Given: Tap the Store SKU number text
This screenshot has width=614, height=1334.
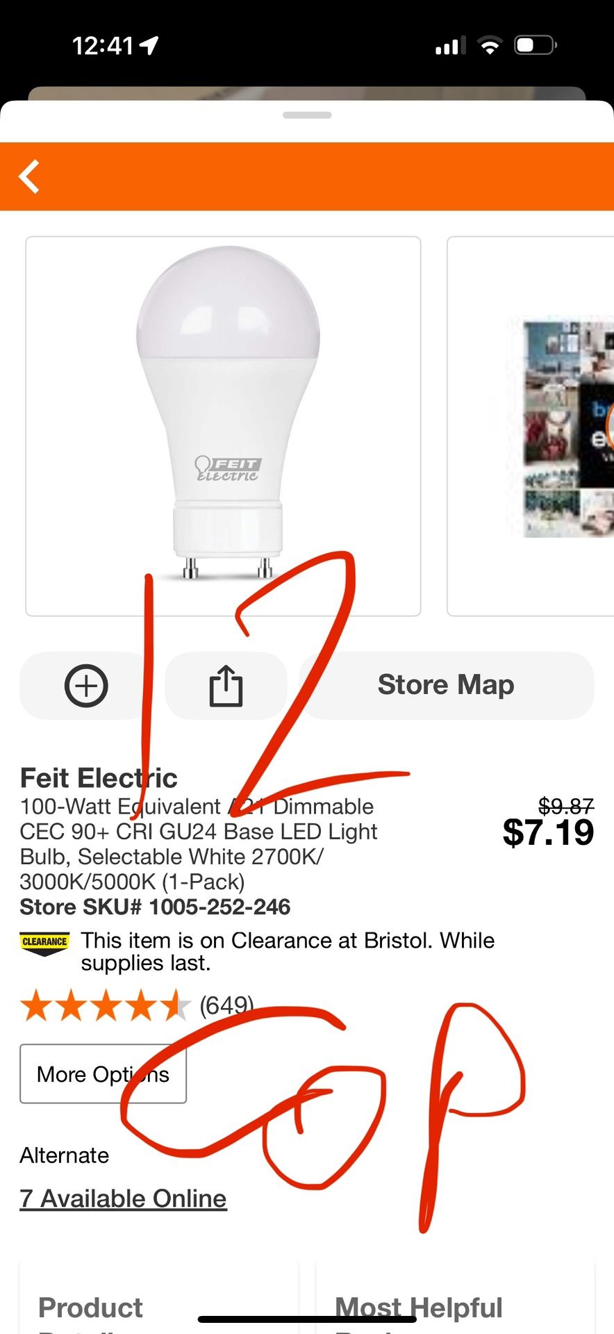Looking at the screenshot, I should coord(155,907).
